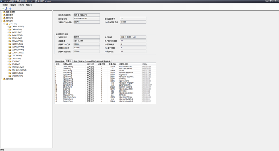Sort by the 采集点数 column header

coord(112,64)
